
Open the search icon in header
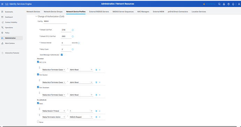219,4
